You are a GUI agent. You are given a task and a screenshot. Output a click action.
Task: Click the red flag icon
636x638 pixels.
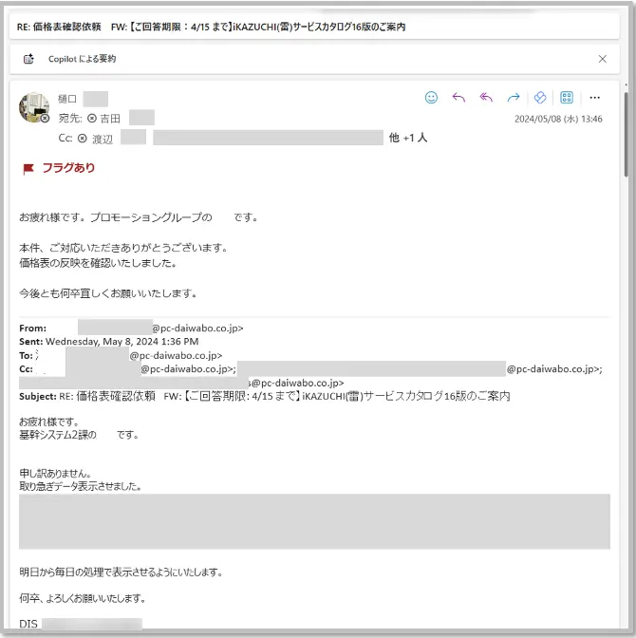pyautogui.click(x=28, y=169)
